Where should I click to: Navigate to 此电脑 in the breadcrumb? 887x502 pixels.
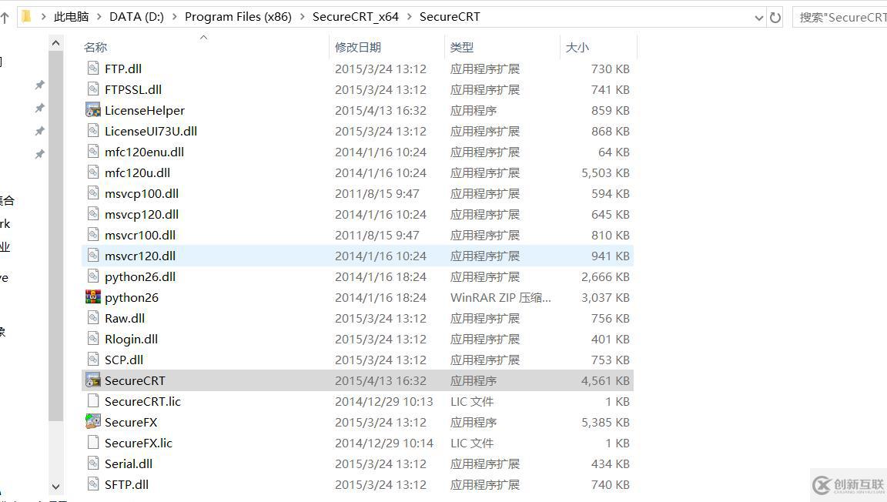72,17
